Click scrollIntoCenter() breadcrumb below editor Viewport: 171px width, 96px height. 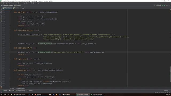click(x=20, y=88)
